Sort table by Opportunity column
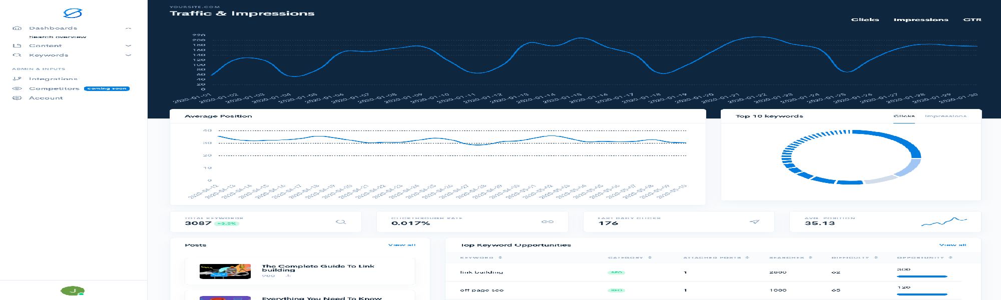Image resolution: width=1001 pixels, height=300 pixels. [950, 257]
